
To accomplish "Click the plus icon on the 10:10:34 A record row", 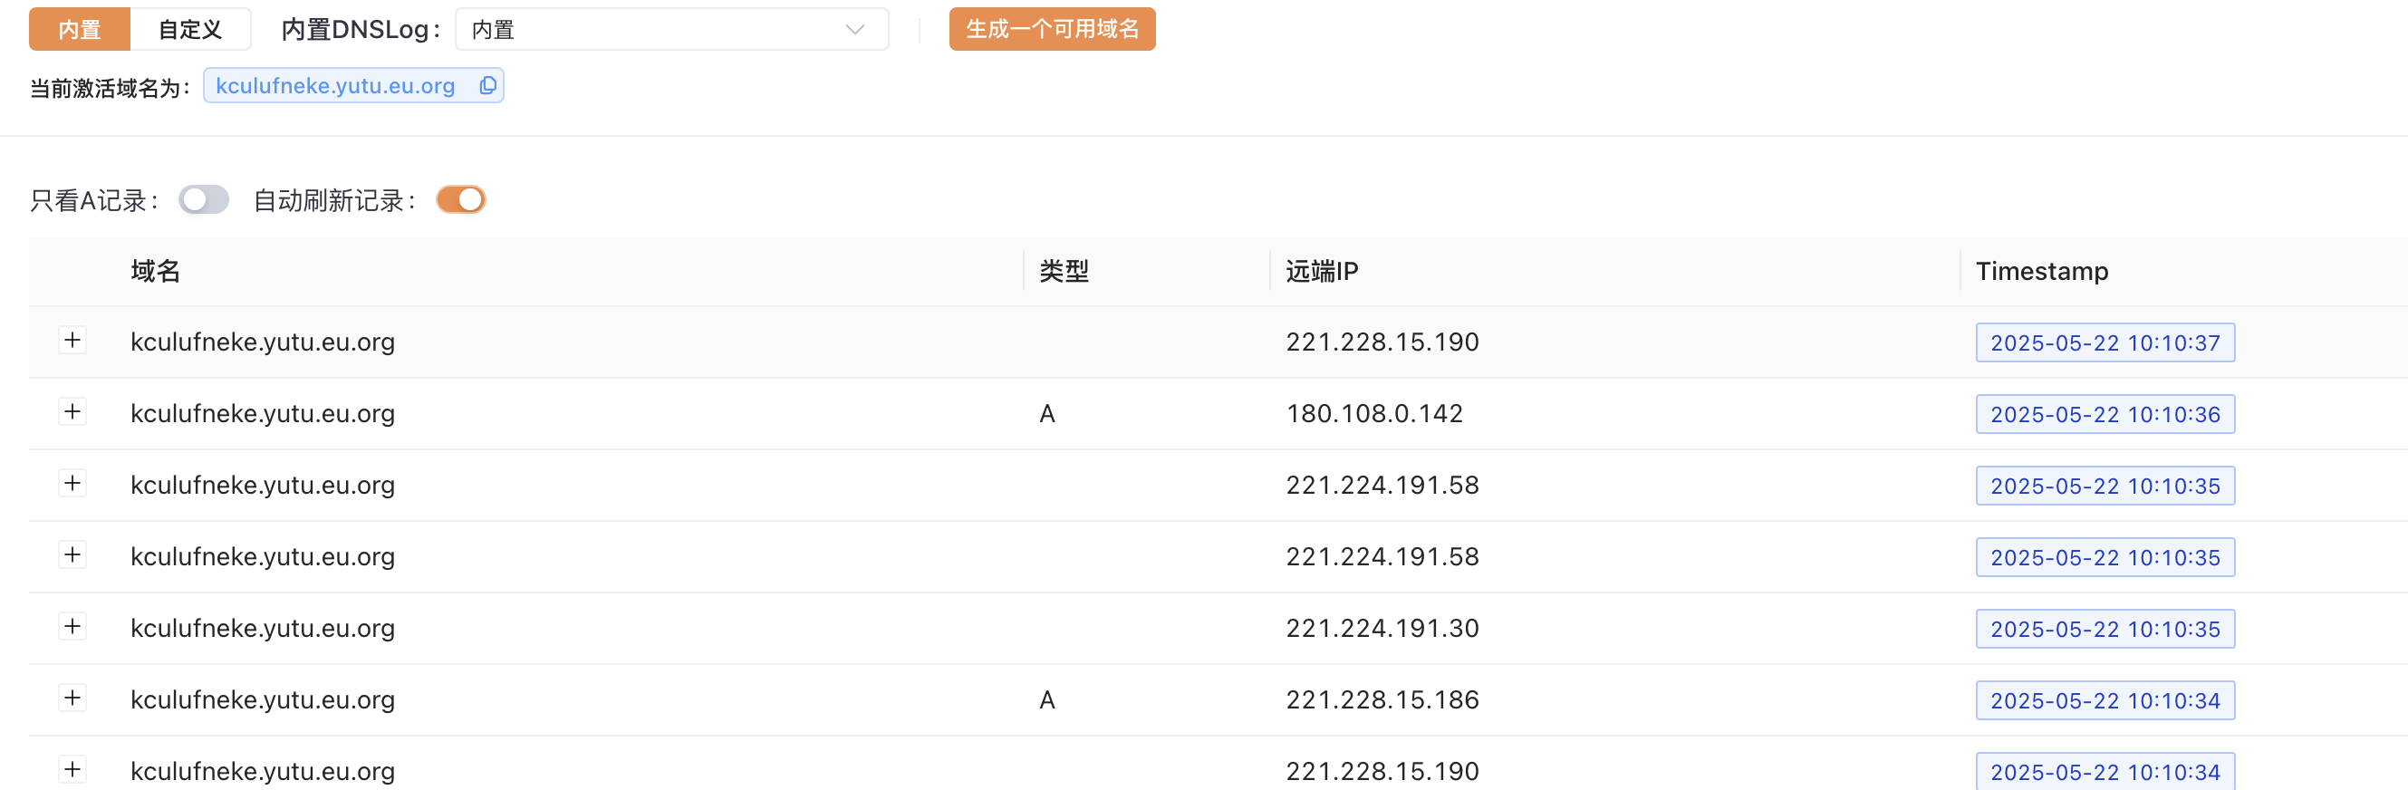I will (72, 698).
